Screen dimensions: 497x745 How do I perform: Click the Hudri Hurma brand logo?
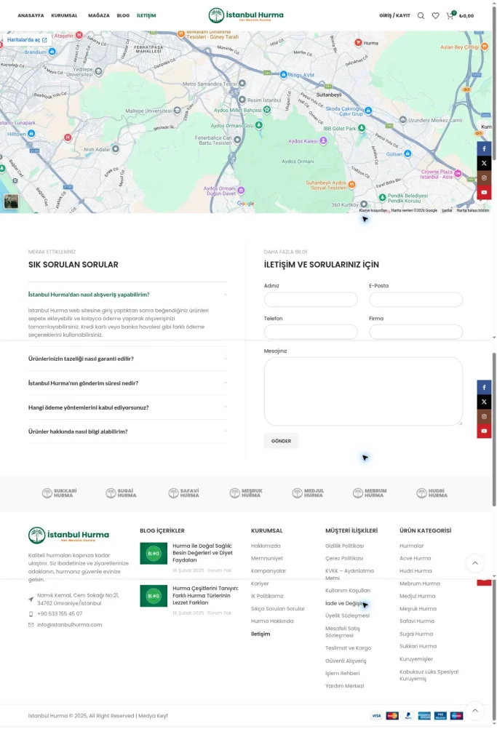click(x=432, y=493)
